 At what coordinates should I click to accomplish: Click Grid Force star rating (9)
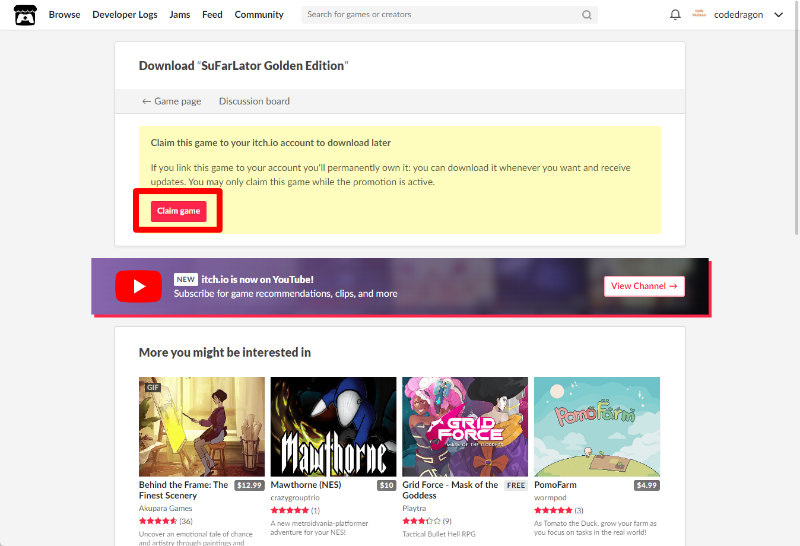tap(427, 522)
